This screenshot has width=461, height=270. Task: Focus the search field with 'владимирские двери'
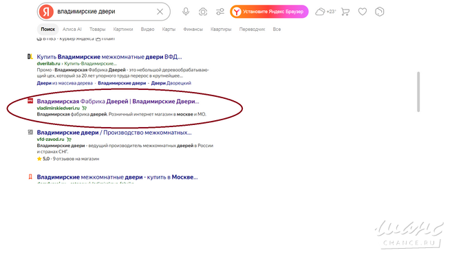click(x=105, y=12)
